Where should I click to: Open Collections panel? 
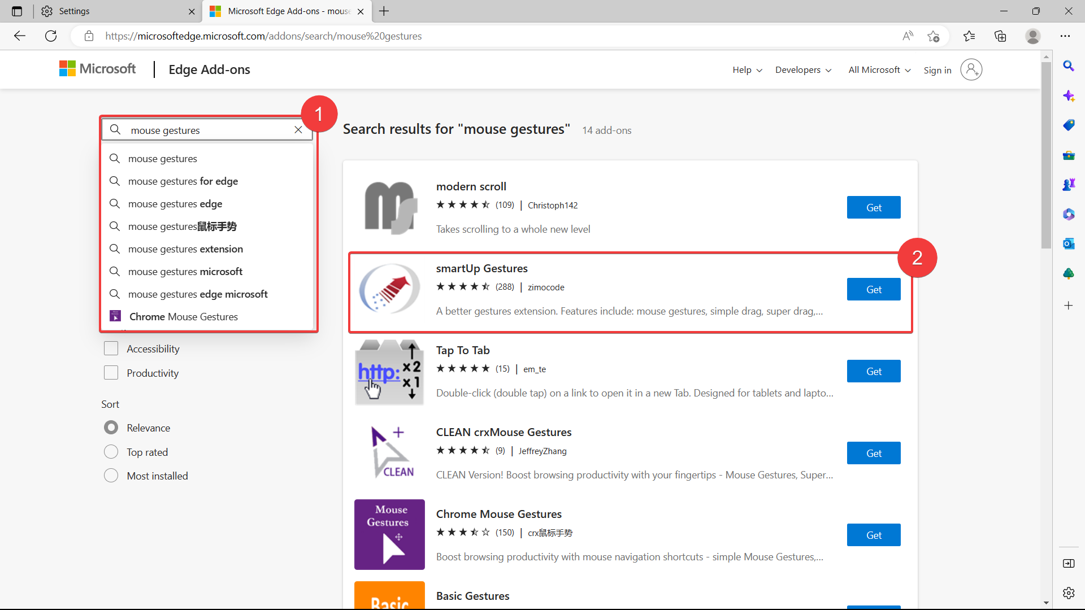tap(1000, 36)
